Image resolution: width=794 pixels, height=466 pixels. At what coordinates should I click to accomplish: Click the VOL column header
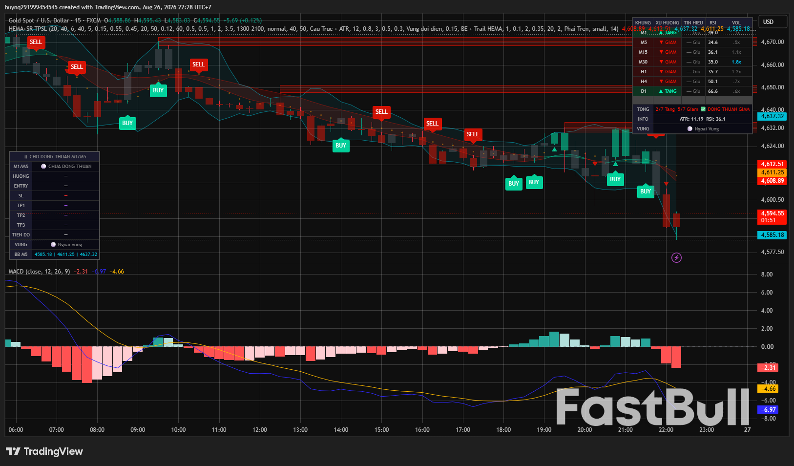(x=736, y=23)
